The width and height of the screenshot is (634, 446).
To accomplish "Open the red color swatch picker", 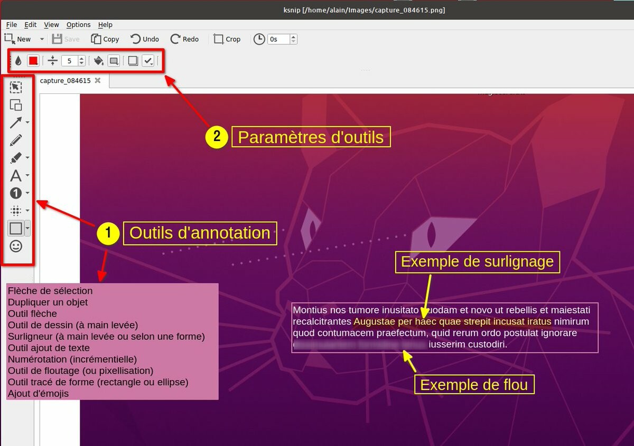I will [33, 61].
